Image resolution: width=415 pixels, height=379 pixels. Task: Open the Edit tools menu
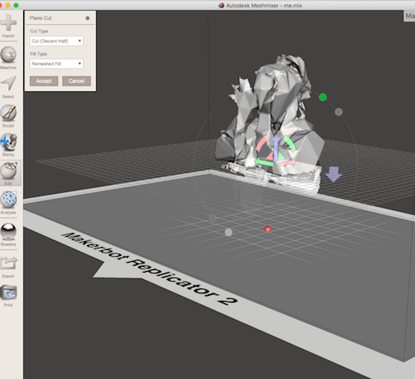click(x=9, y=174)
